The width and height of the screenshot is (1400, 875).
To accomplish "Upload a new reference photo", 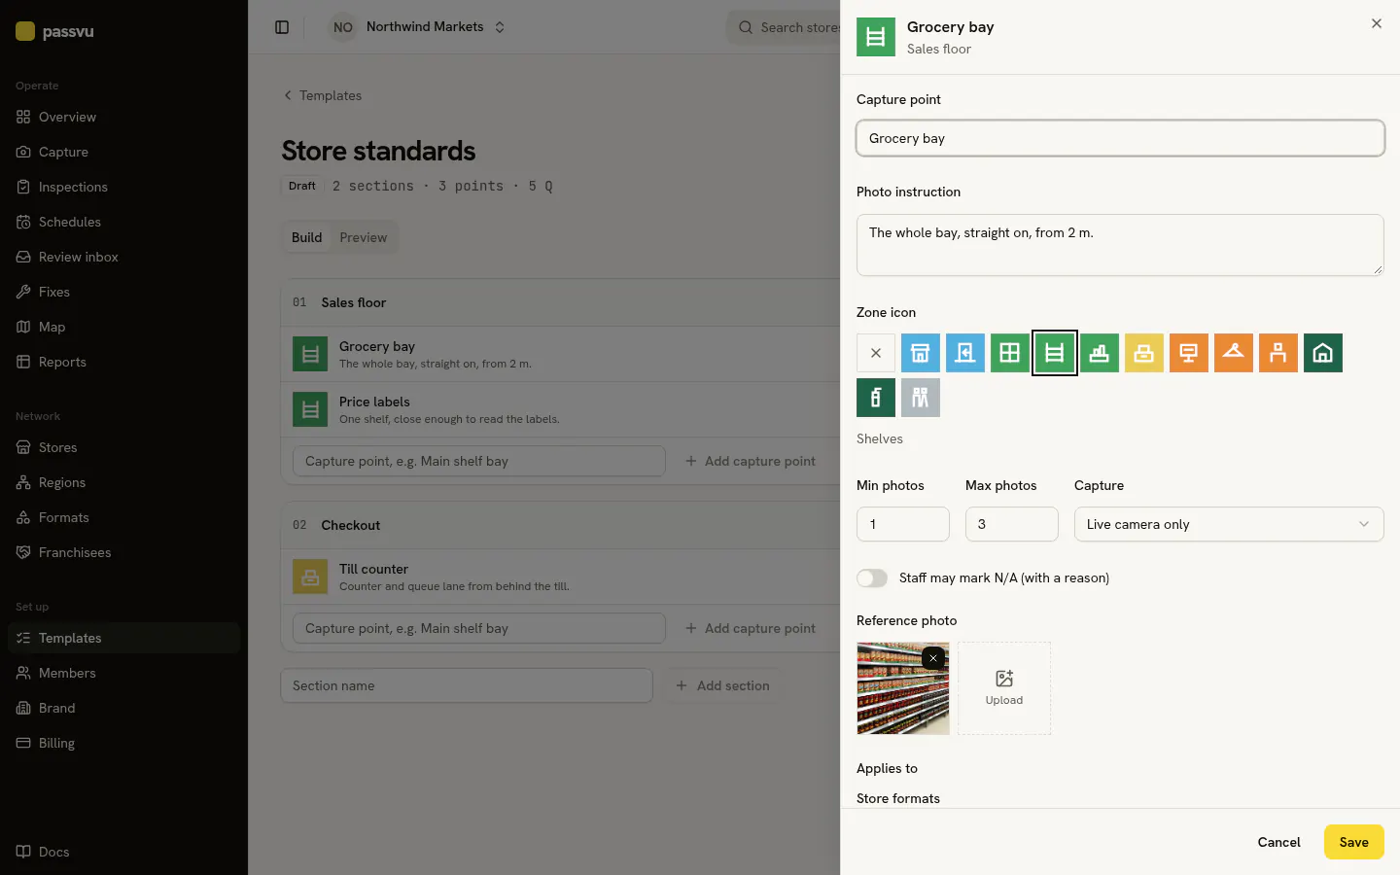I will click(x=1004, y=687).
